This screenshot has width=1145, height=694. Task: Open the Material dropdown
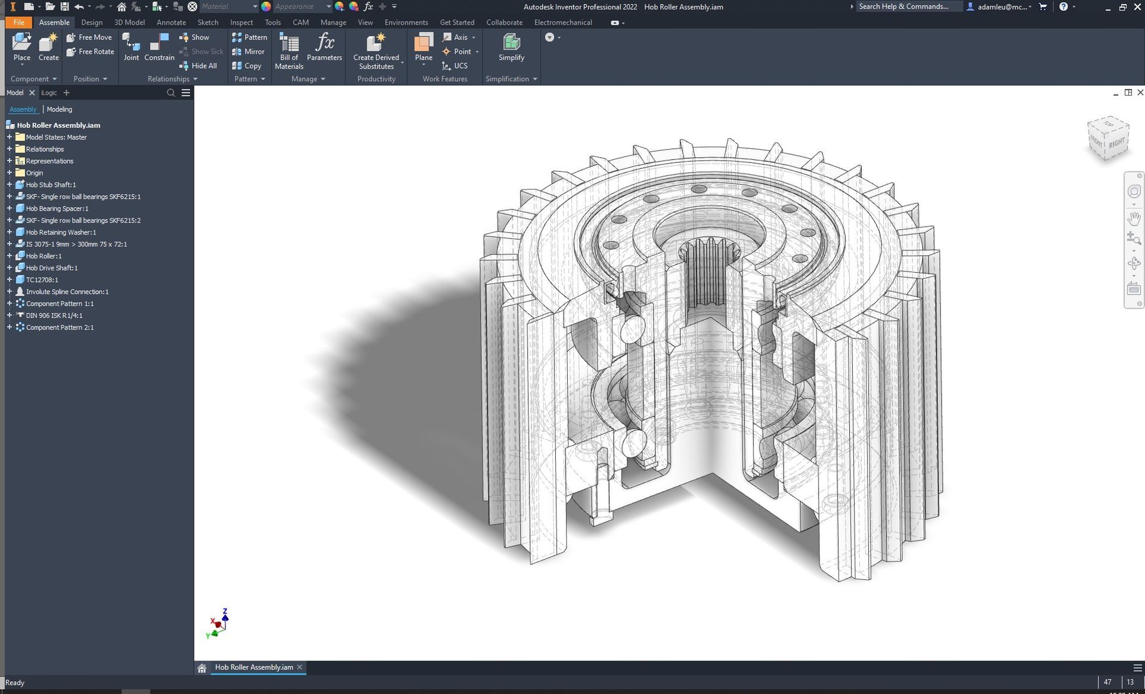pos(254,7)
